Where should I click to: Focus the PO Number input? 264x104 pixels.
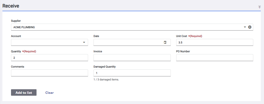coord(215,58)
